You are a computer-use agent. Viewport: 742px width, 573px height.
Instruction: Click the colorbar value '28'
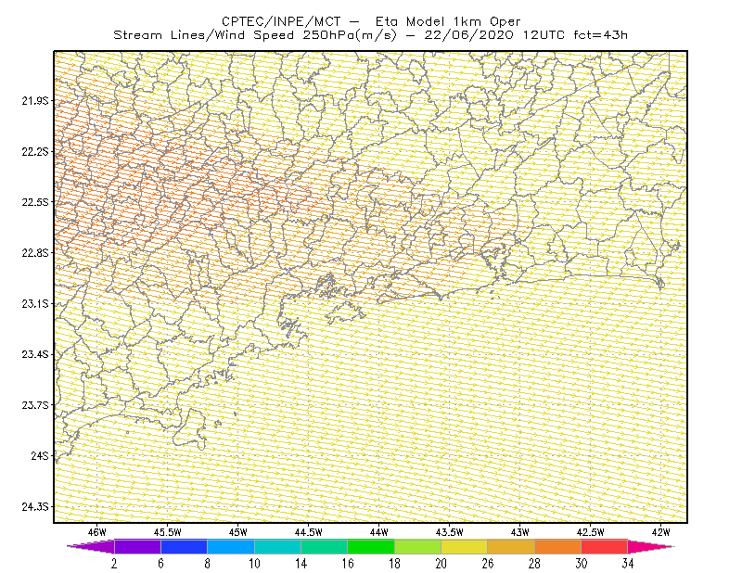pos(534,564)
